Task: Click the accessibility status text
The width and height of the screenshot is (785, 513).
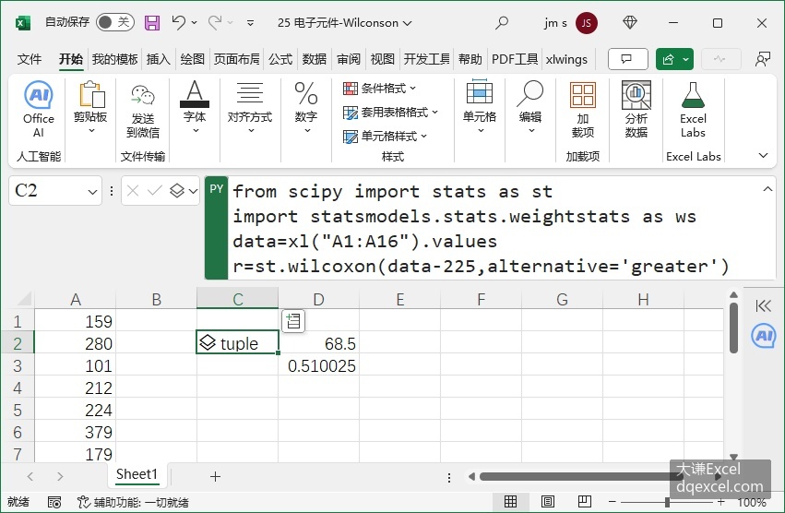Action: coord(133,502)
